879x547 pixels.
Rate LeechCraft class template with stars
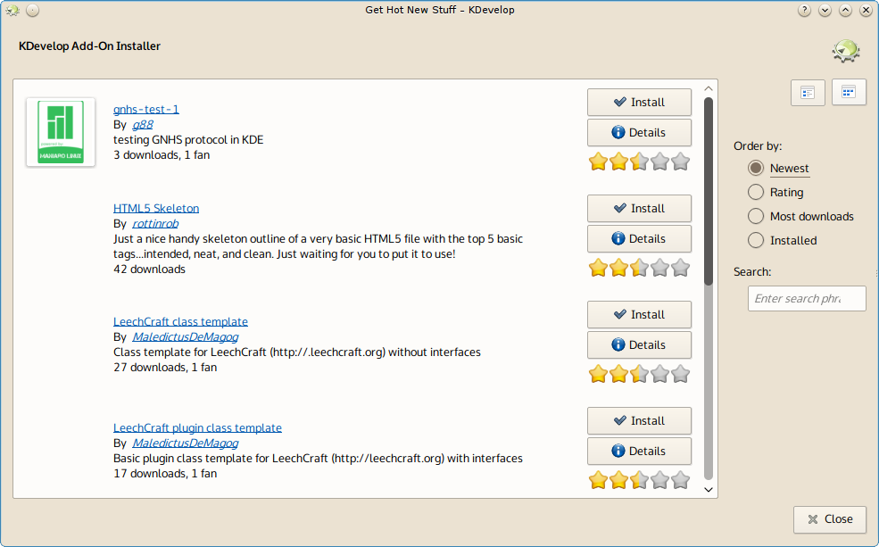click(639, 374)
